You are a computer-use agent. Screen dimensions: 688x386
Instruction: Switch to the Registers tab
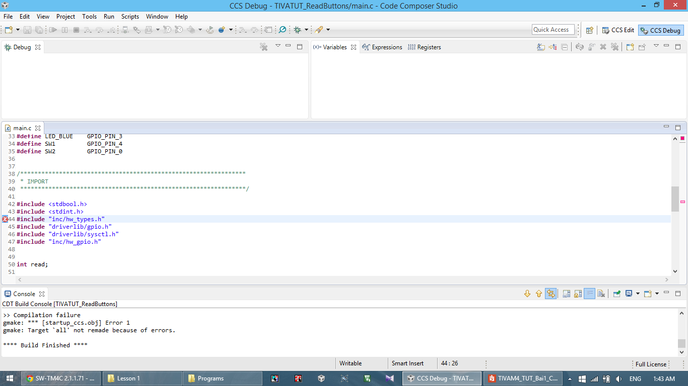424,47
